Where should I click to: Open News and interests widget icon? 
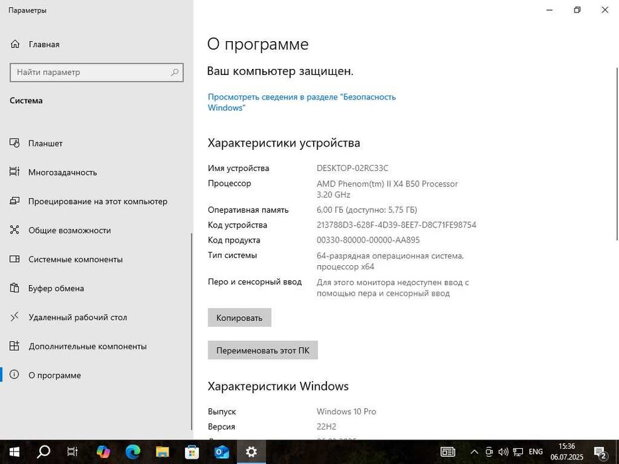pos(448,452)
